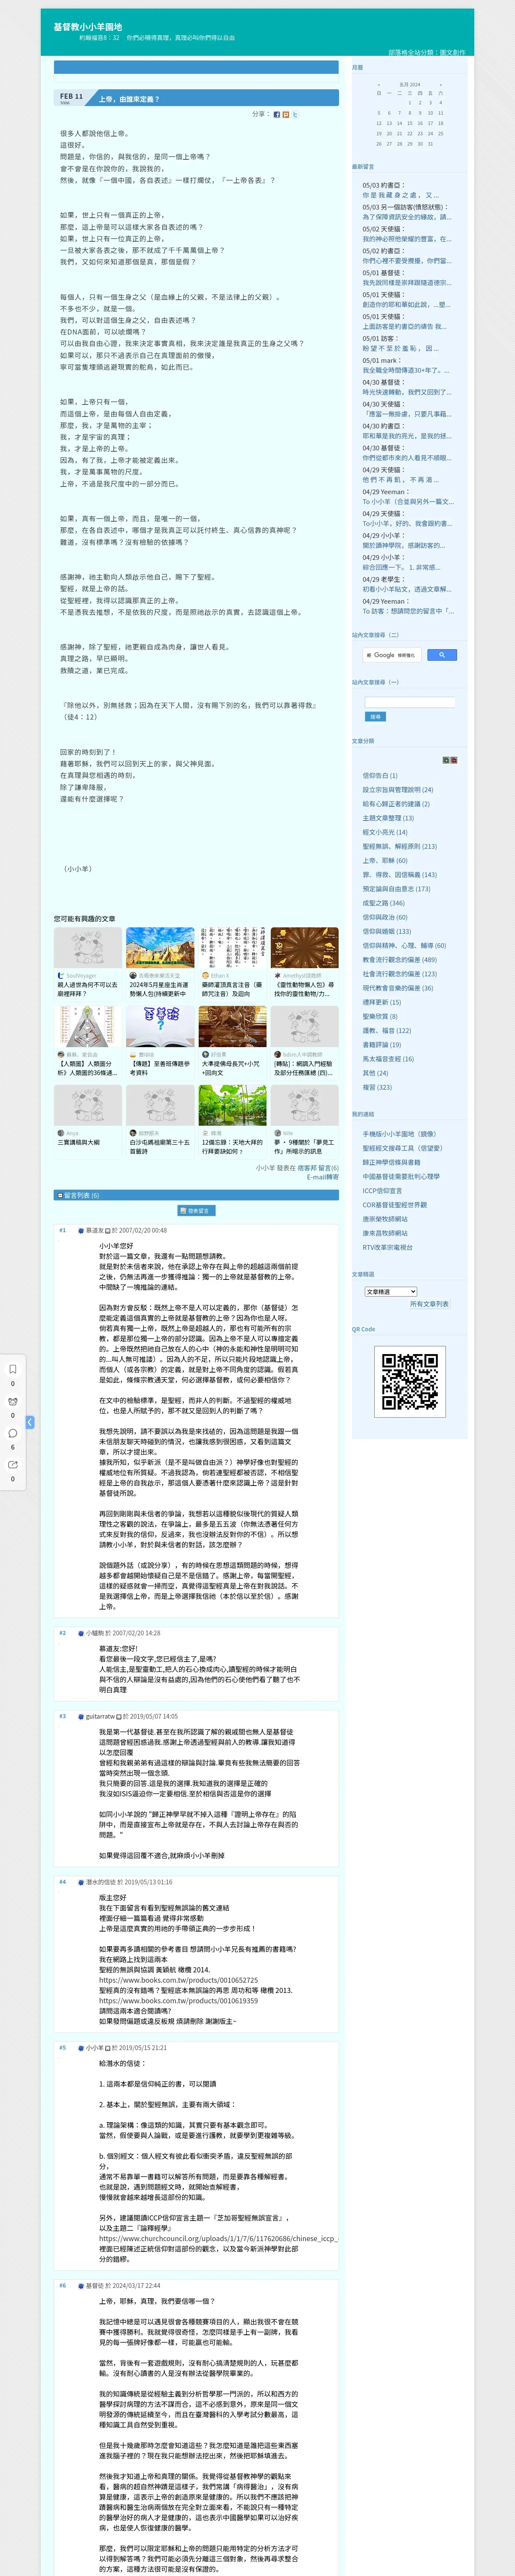The width and height of the screenshot is (515, 2576).
Task: Open category 複習 (323)
Action: click(377, 1087)
